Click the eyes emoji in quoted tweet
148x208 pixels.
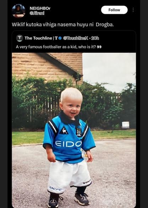tap(99, 47)
